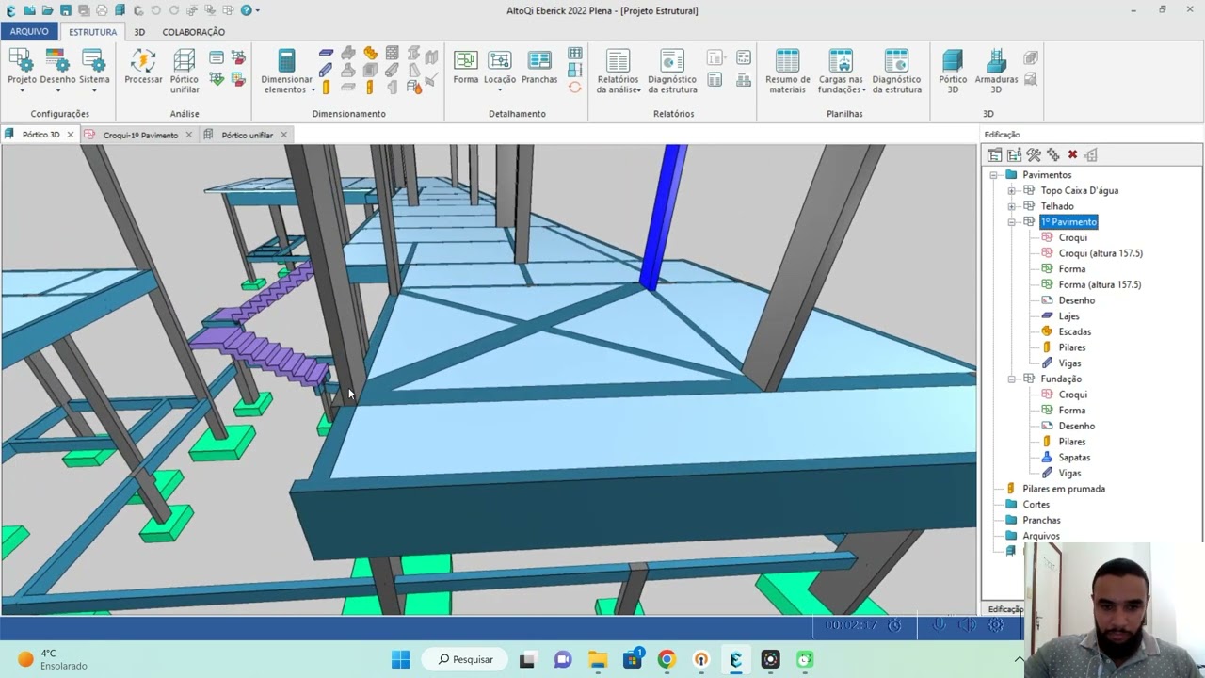Select Pilares em prumada item
The image size is (1205, 678).
click(1064, 489)
